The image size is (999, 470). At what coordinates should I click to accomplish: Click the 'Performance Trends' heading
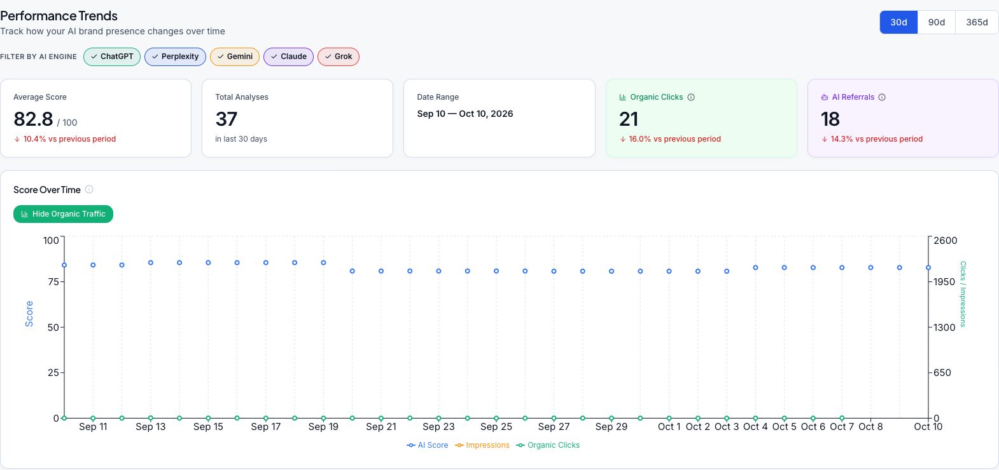(59, 16)
